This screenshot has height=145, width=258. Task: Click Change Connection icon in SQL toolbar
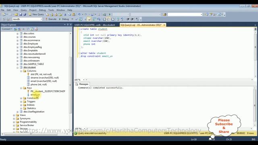pos(8,19)
